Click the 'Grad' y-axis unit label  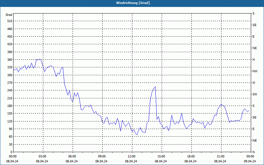coord(9,15)
